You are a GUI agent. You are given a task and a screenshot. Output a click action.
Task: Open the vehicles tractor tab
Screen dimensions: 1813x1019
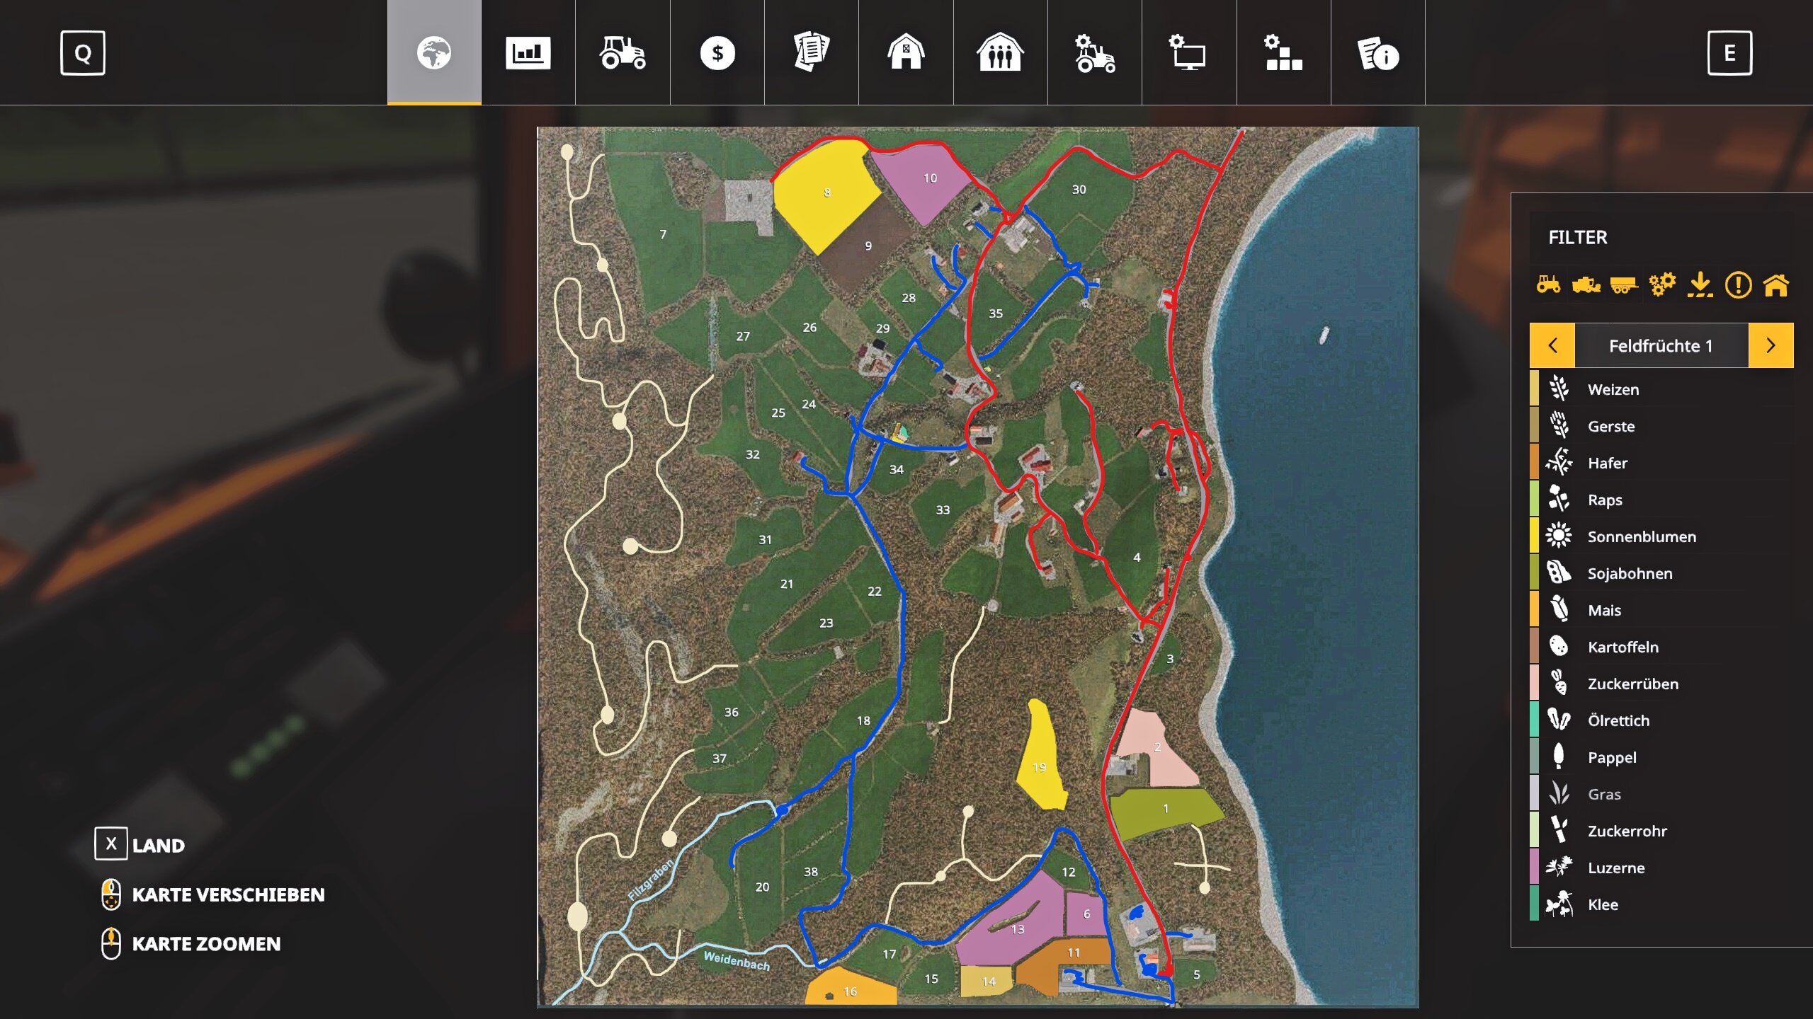[x=623, y=53]
